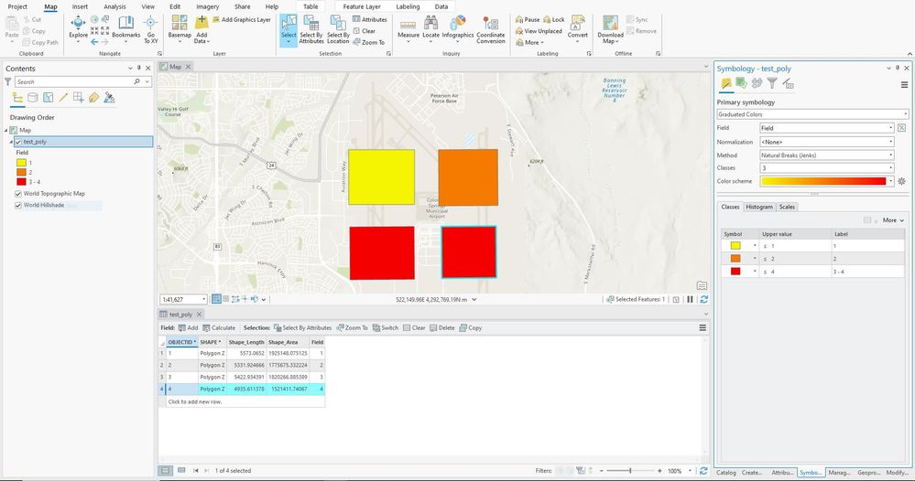Open the Classes count dropdown
915x481 pixels.
click(x=827, y=168)
